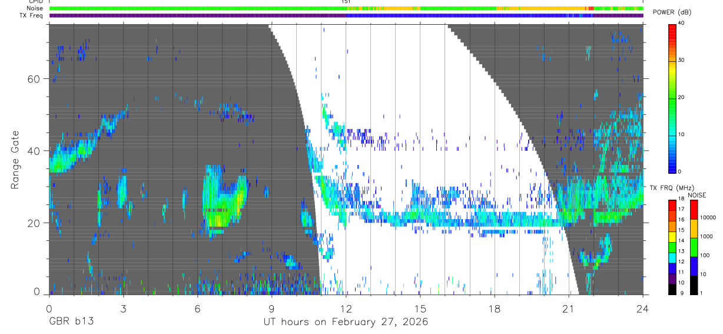Screen dimensions: 723x334
Task: Click the 18 hour tick on the UT axis
Action: coord(494,308)
